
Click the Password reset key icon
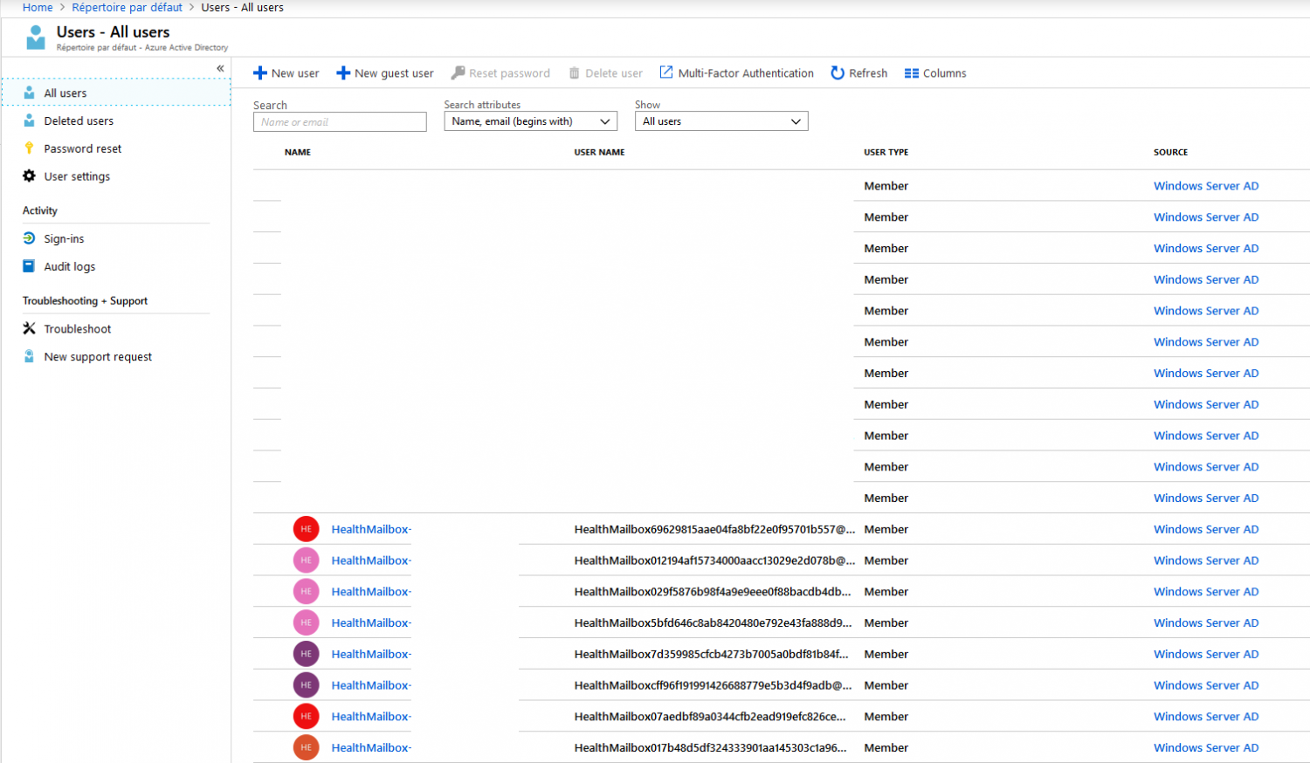coord(29,148)
